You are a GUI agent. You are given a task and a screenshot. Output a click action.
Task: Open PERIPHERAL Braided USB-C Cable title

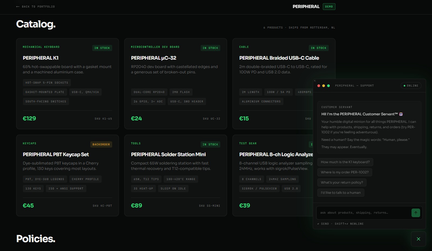pos(279,58)
